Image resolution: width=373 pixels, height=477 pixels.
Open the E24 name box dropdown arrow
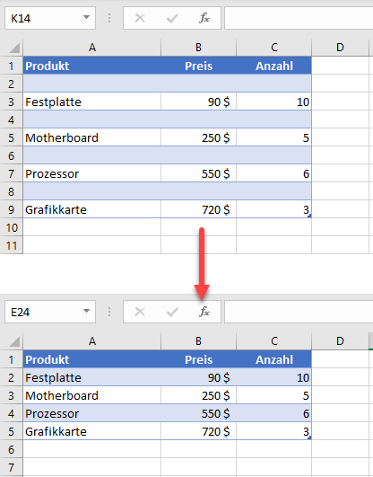pos(87,311)
